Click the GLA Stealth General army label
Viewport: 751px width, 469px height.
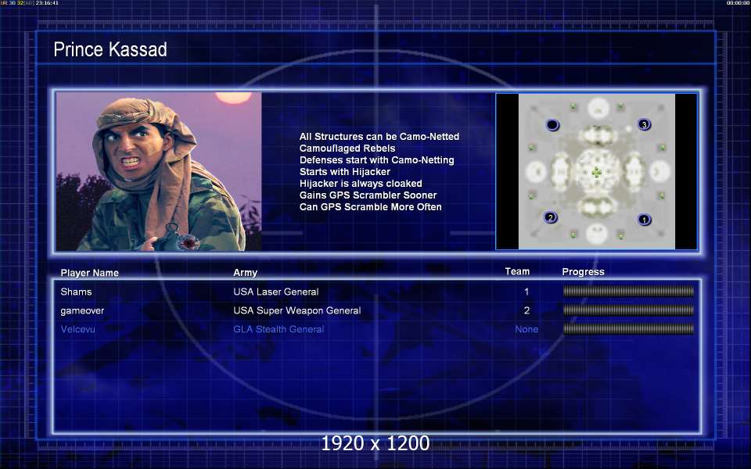pyautogui.click(x=278, y=329)
